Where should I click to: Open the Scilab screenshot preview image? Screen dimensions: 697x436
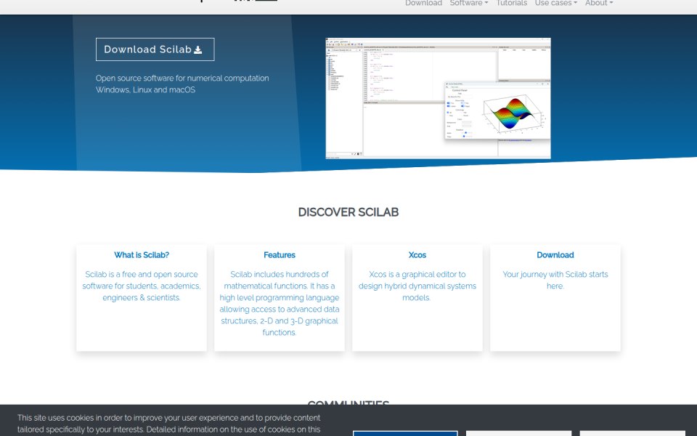tap(438, 98)
